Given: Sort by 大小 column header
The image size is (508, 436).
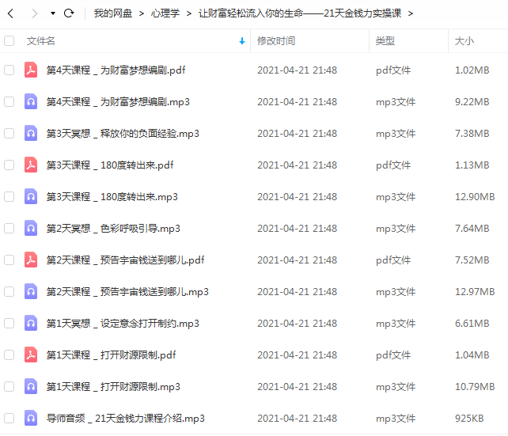Looking at the screenshot, I should [464, 41].
